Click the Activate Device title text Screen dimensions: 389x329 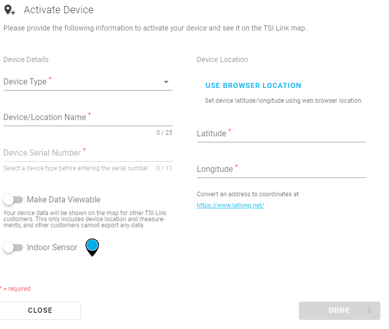click(59, 10)
